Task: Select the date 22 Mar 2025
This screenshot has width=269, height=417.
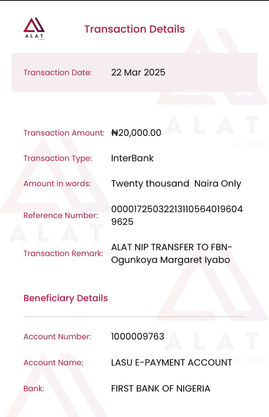Action: click(x=138, y=72)
